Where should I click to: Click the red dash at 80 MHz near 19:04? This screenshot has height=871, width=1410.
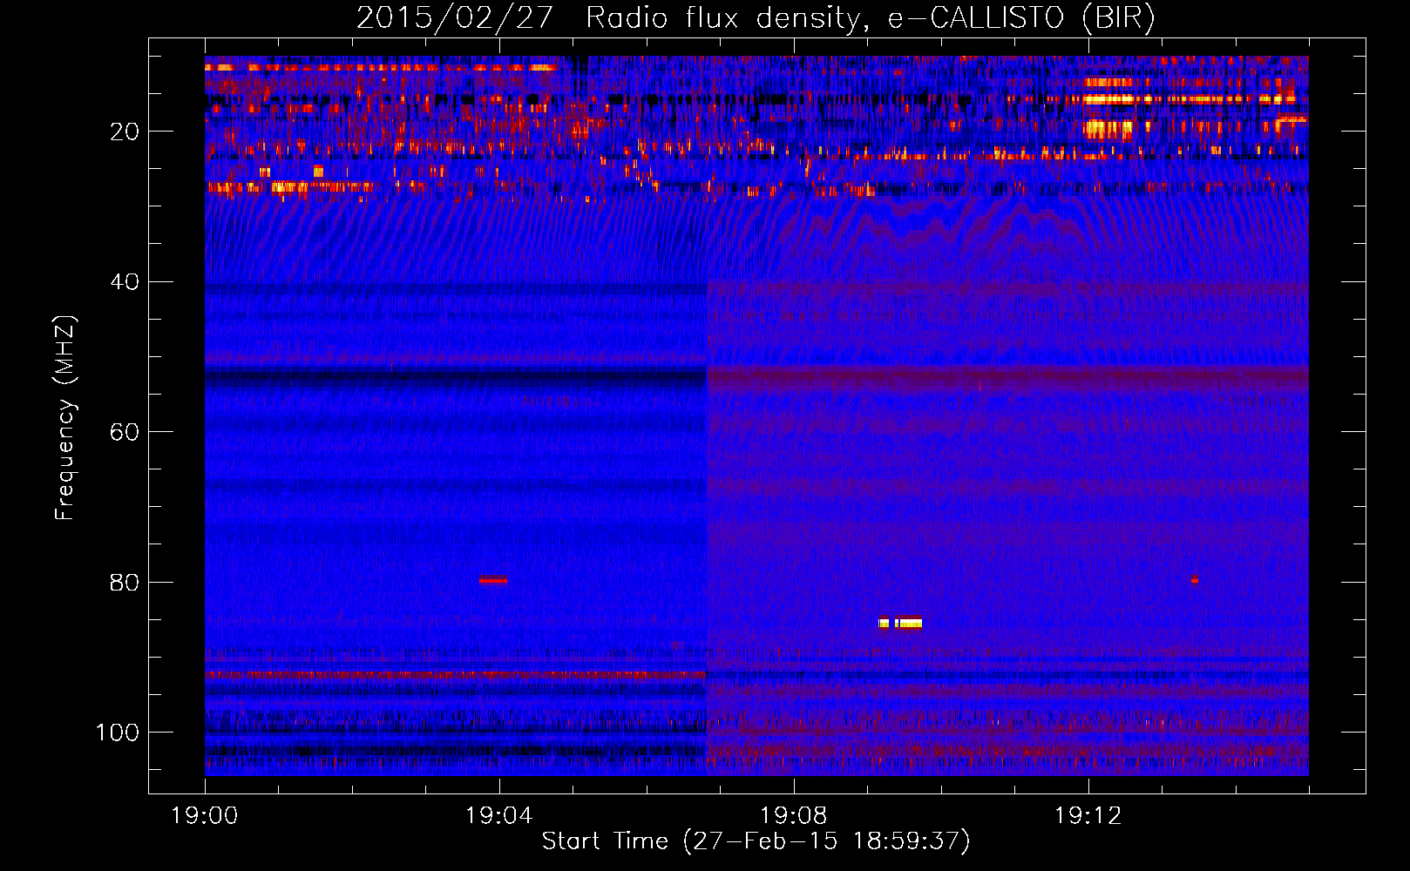[492, 580]
